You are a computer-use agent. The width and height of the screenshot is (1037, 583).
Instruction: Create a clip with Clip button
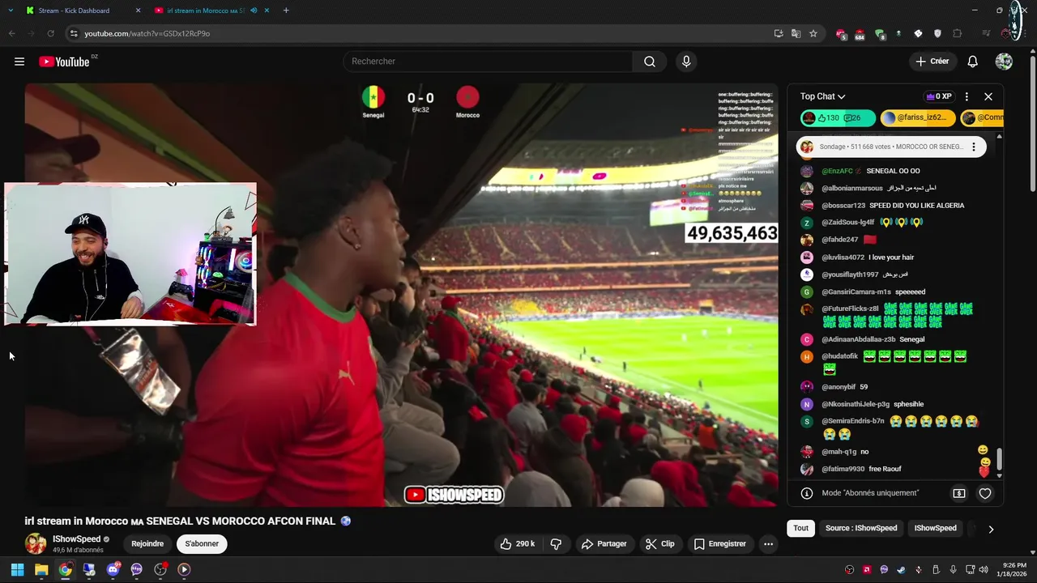click(660, 544)
